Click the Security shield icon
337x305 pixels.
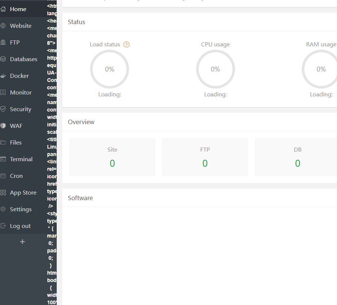[x=3, y=109]
